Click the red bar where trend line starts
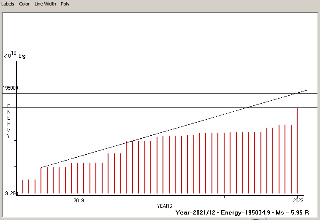The image size is (320, 220). (41, 180)
